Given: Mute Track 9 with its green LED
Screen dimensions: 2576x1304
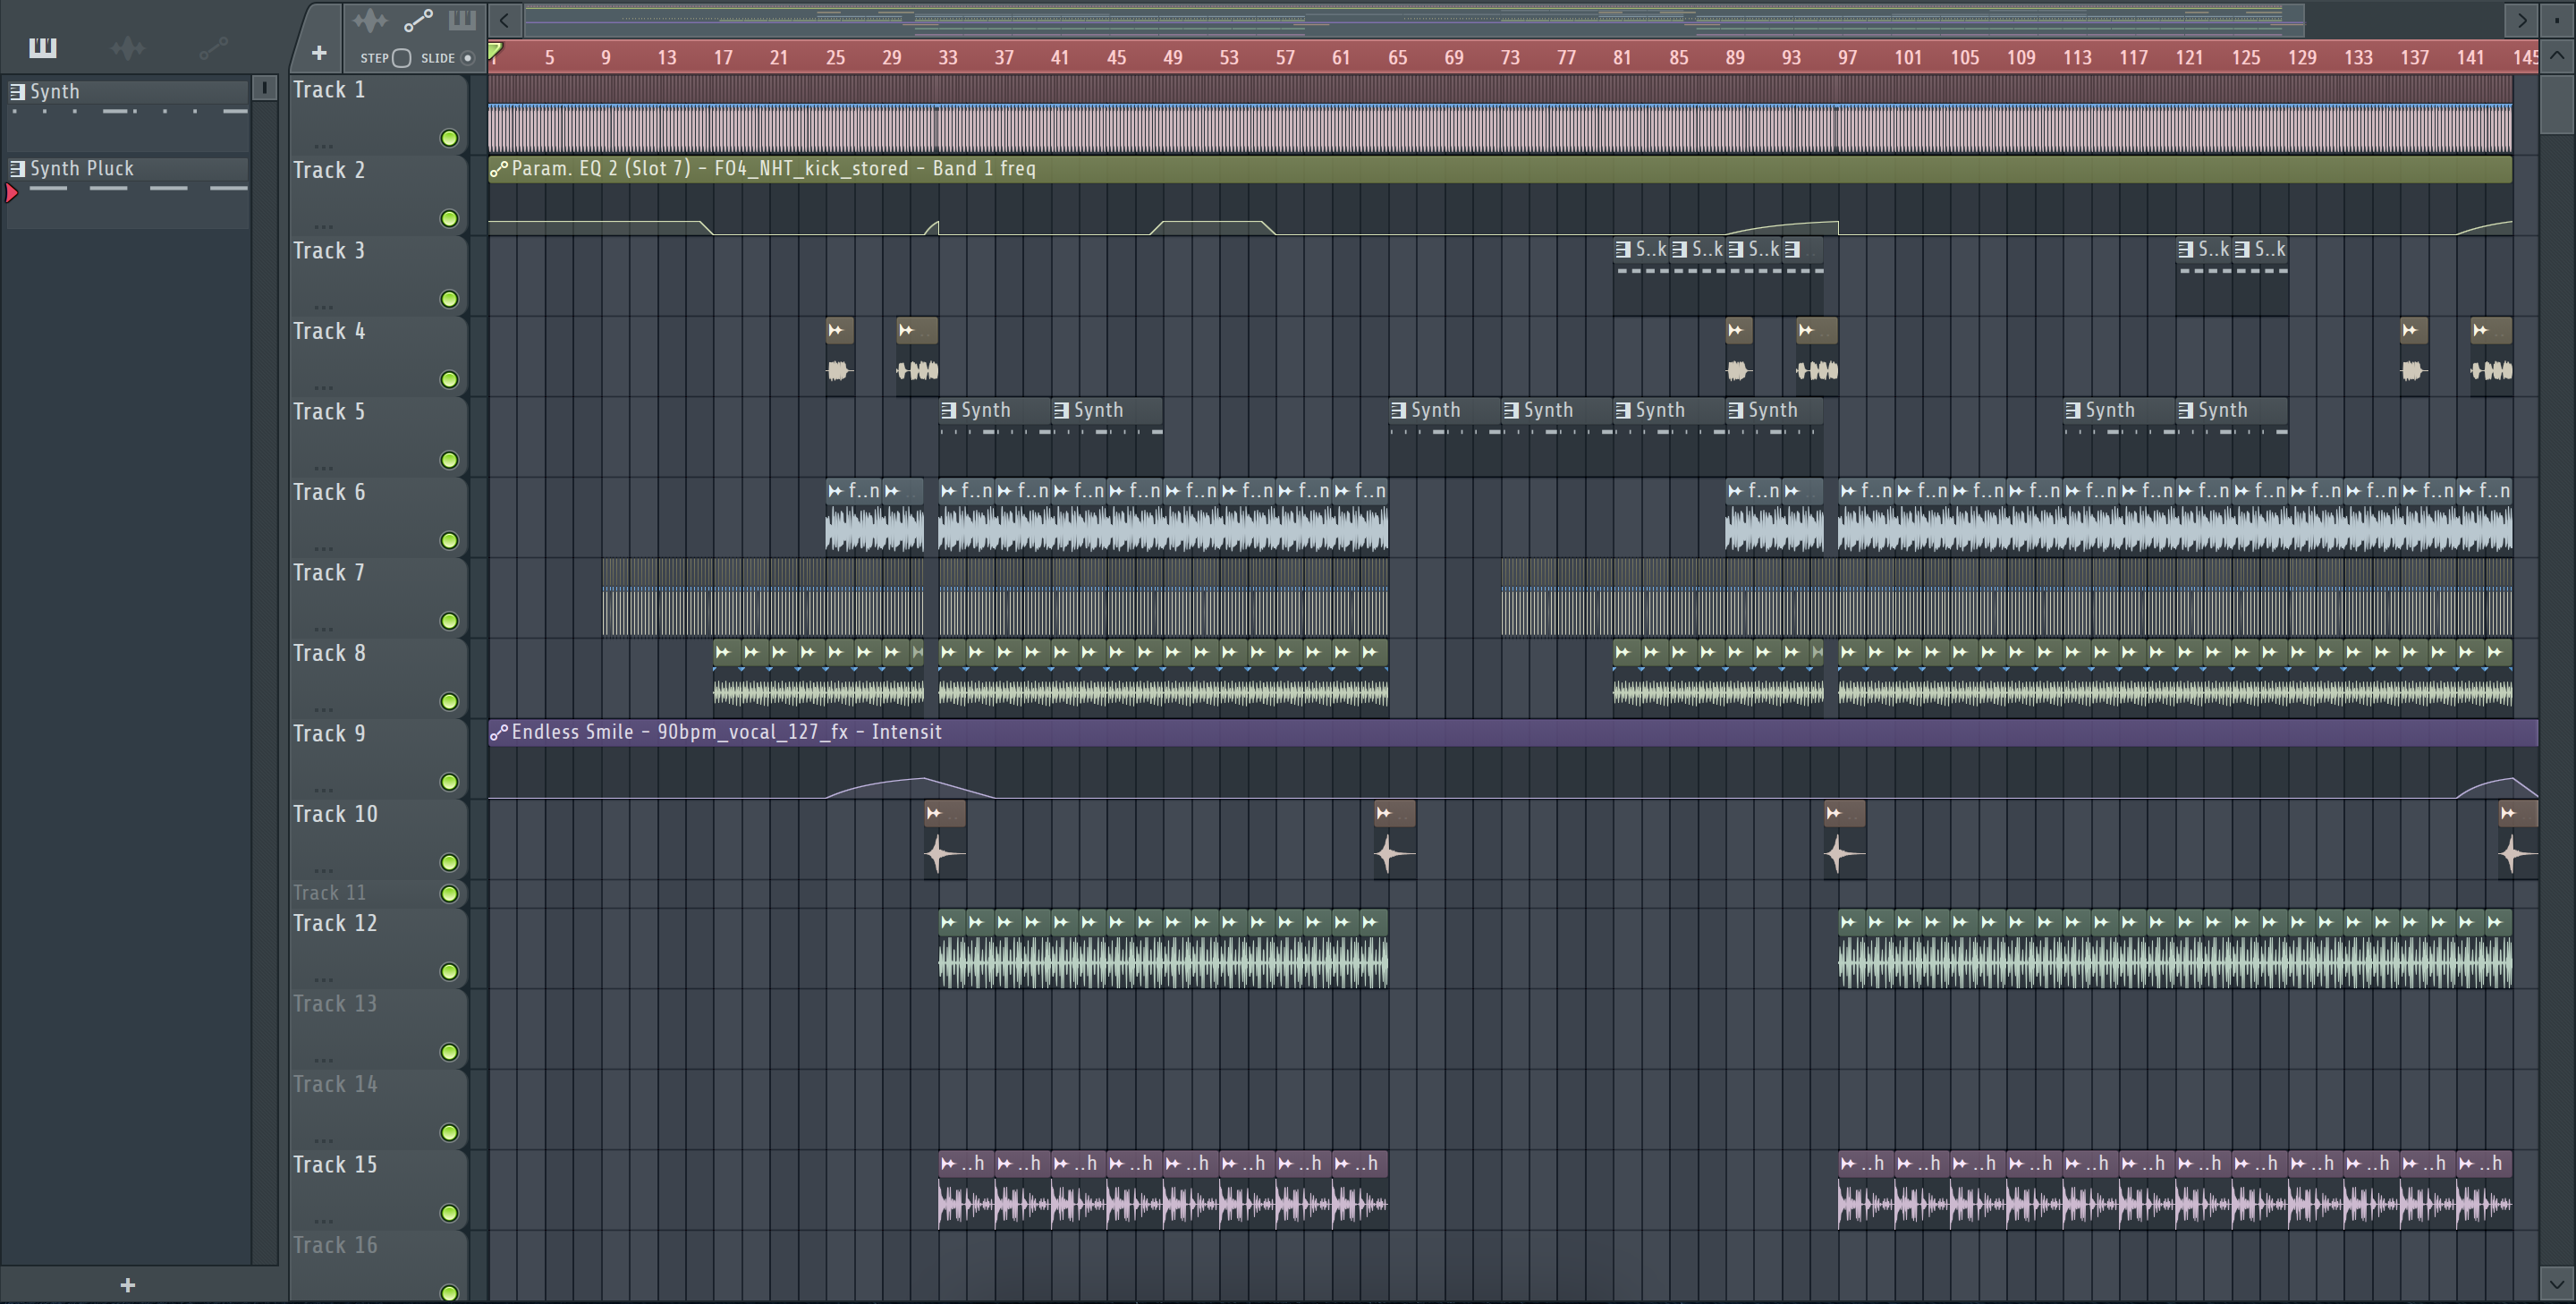Looking at the screenshot, I should click(450, 782).
